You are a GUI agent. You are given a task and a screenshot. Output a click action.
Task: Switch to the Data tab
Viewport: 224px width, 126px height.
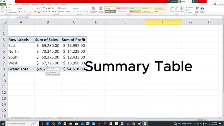coord(42,4)
